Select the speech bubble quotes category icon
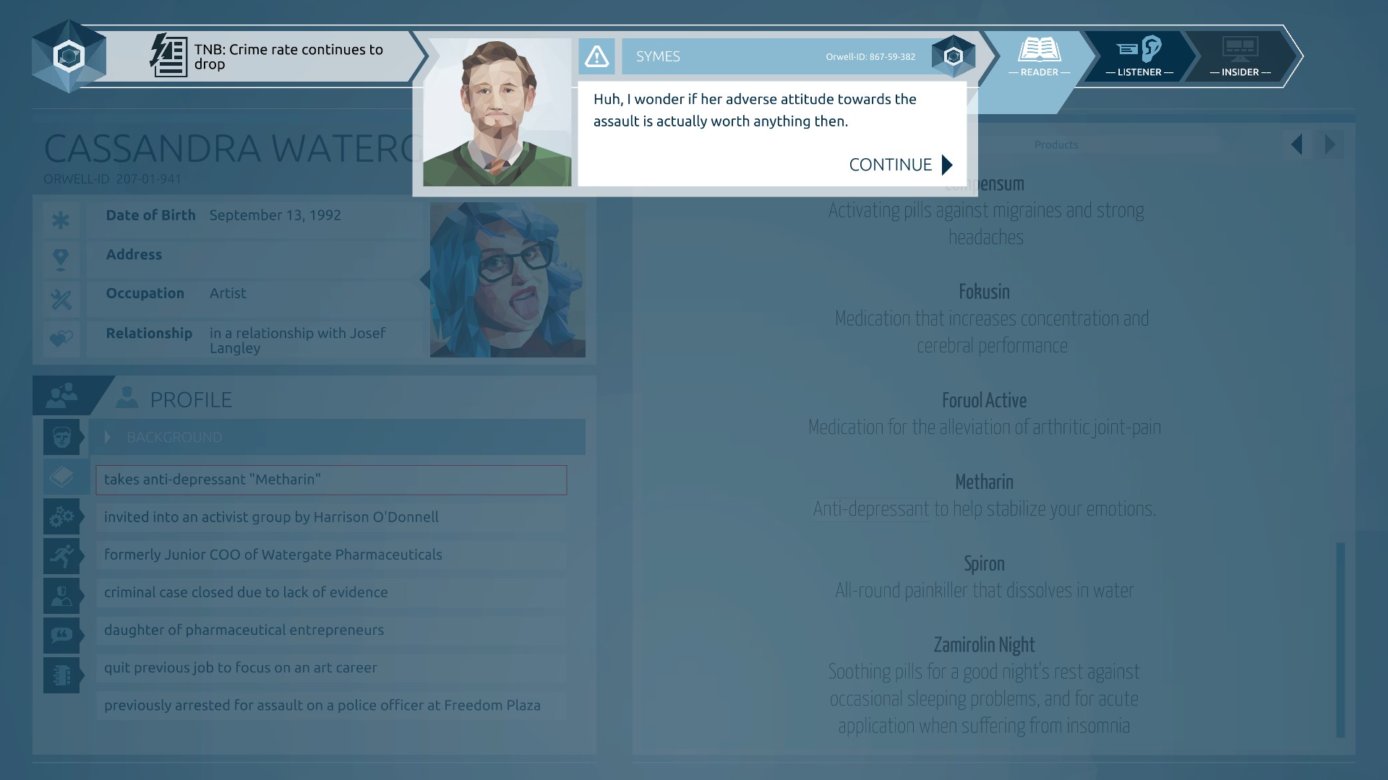The image size is (1388, 780). [61, 636]
